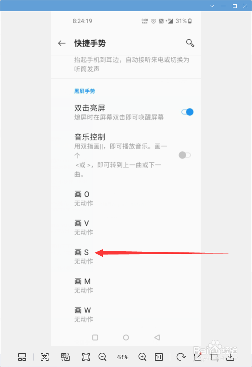Click the zoom out magnifier
The width and height of the screenshot is (252, 367).
(x=102, y=357)
